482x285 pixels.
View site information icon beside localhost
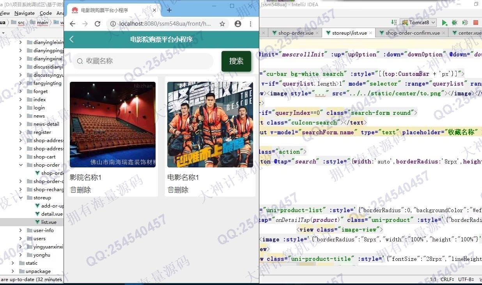tap(113, 24)
